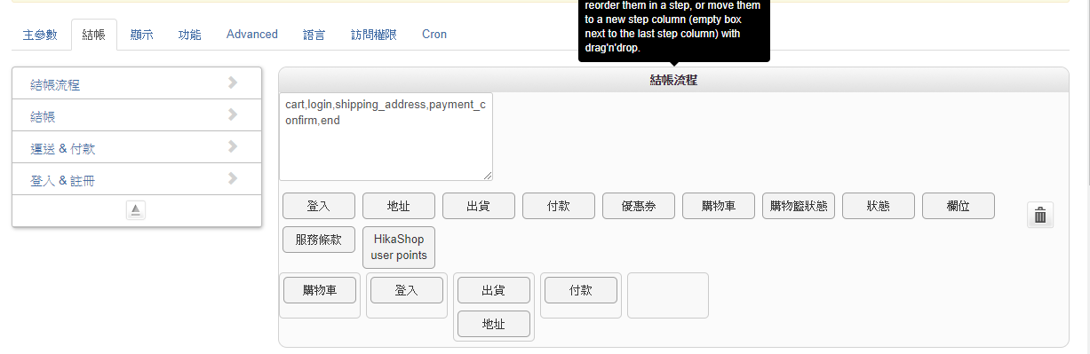The width and height of the screenshot is (1090, 354).
Task: Click the 出貨 block in available blocks row
Action: coord(479,206)
